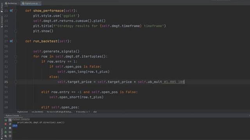Switch to the Backtest.py editor tab

12,3
